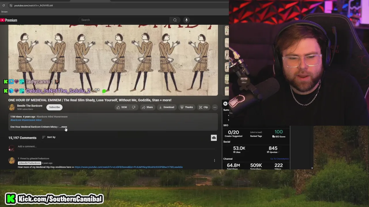The width and height of the screenshot is (369, 207).
Task: Click the blue #tavernwave hashtag
Action: click(29, 120)
